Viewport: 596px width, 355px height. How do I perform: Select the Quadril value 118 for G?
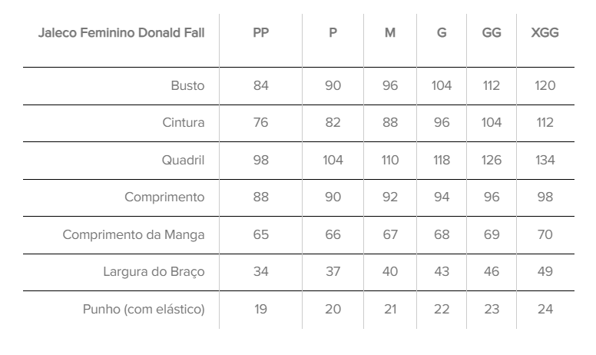[442, 160]
